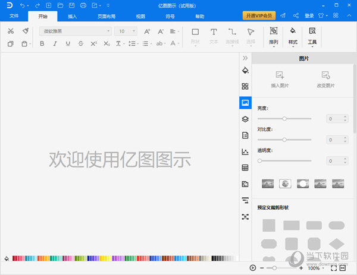The width and height of the screenshot is (357, 275).
Task: Switch to the 符号 Symbol tab
Action: 170,17
